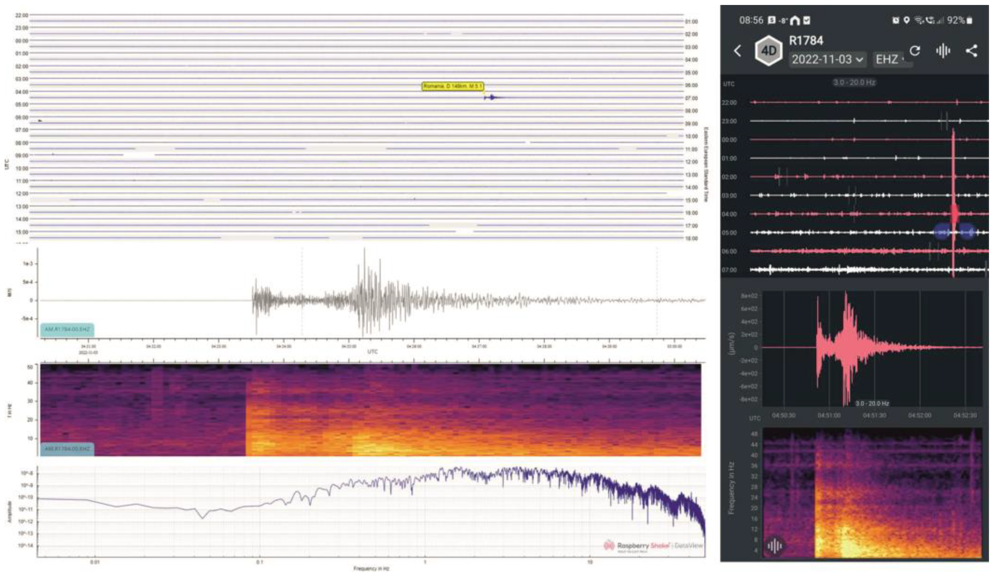Click the blue earthquake burst on helicorder
998x576 pixels.
tap(492, 97)
